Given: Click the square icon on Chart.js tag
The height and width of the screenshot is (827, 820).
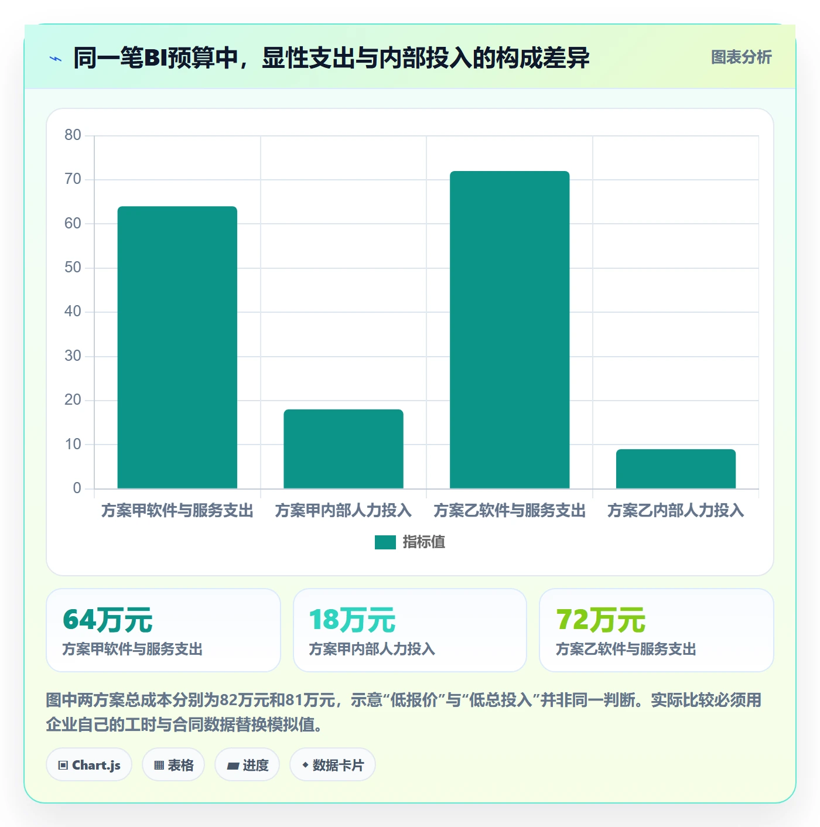Looking at the screenshot, I should 63,766.
